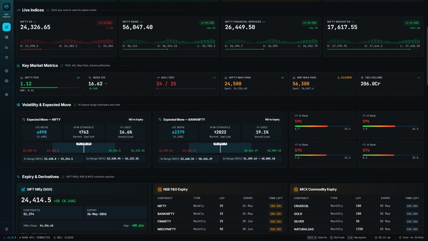Click the 59% IV Rank bar ending 23.4

[323, 126]
